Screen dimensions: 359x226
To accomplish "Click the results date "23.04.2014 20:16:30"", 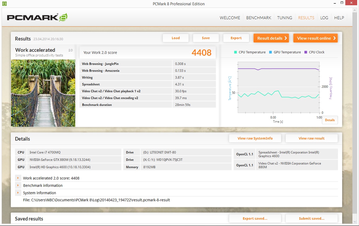I will pyautogui.click(x=48, y=39).
